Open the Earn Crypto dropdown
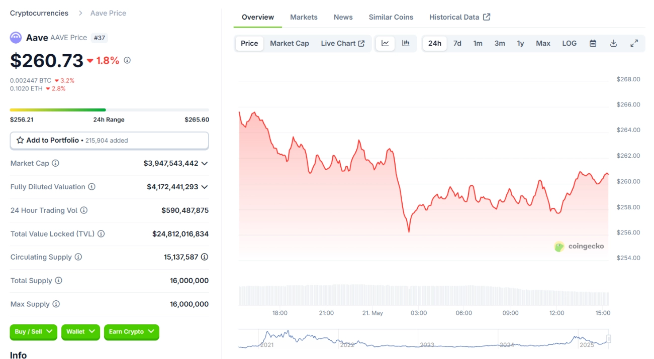 pos(132,332)
